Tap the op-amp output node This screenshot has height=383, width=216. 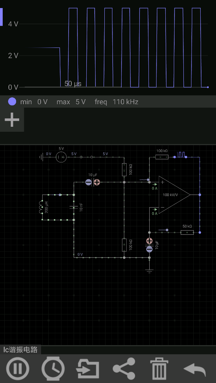(x=200, y=195)
